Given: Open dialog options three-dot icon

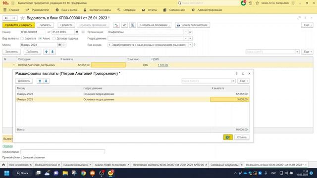Looking at the screenshot, I should click(237, 74).
